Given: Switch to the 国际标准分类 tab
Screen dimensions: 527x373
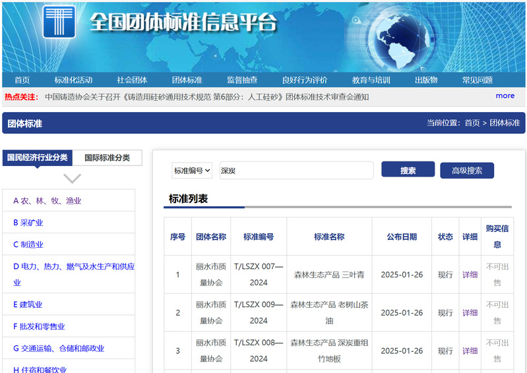Looking at the screenshot, I should pyautogui.click(x=108, y=158).
